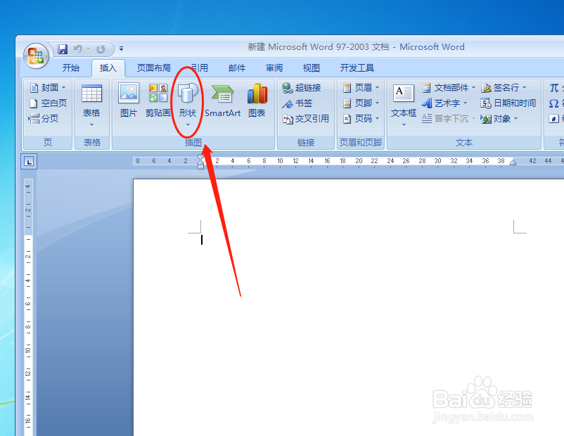Image resolution: width=564 pixels, height=436 pixels.
Task: Insert a 空白页 blank page
Action: click(48, 103)
